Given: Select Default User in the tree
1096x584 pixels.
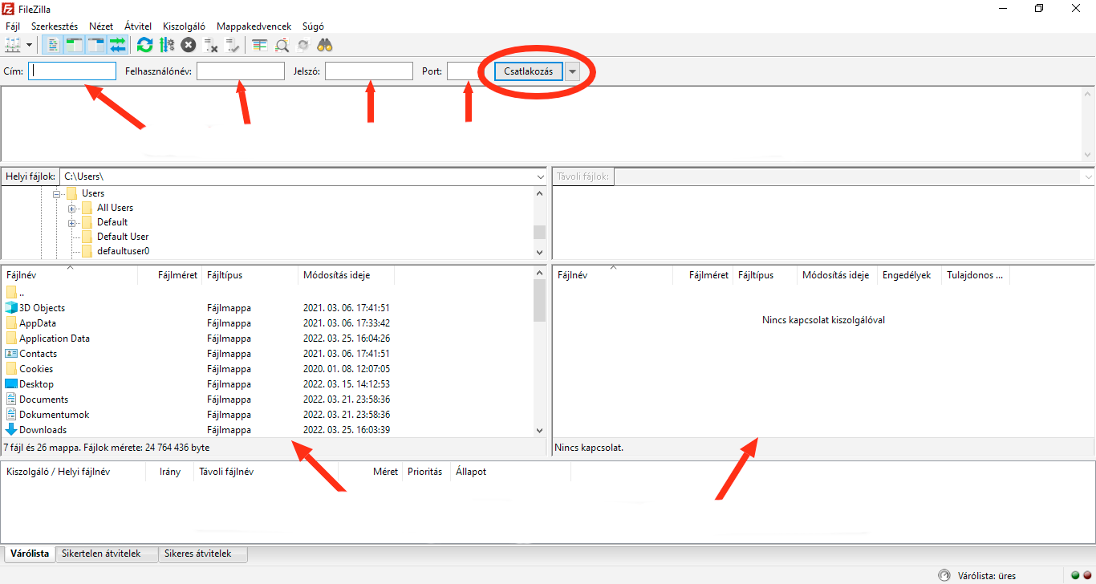Looking at the screenshot, I should 123,237.
